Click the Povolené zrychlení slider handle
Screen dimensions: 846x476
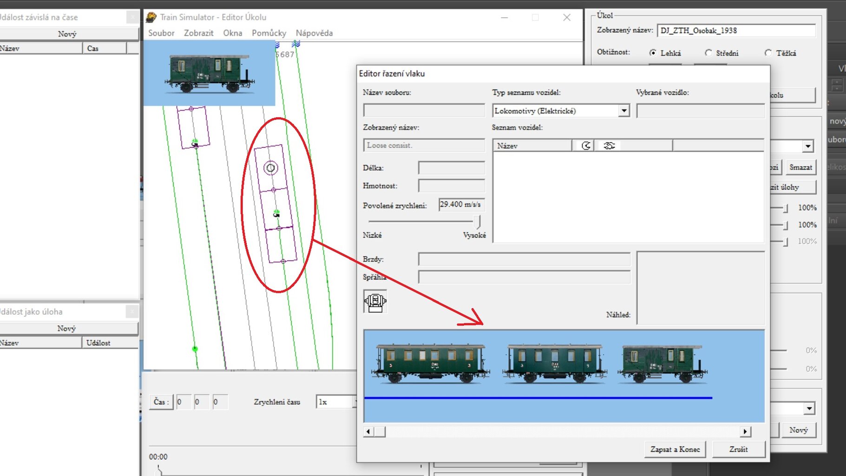click(x=477, y=222)
